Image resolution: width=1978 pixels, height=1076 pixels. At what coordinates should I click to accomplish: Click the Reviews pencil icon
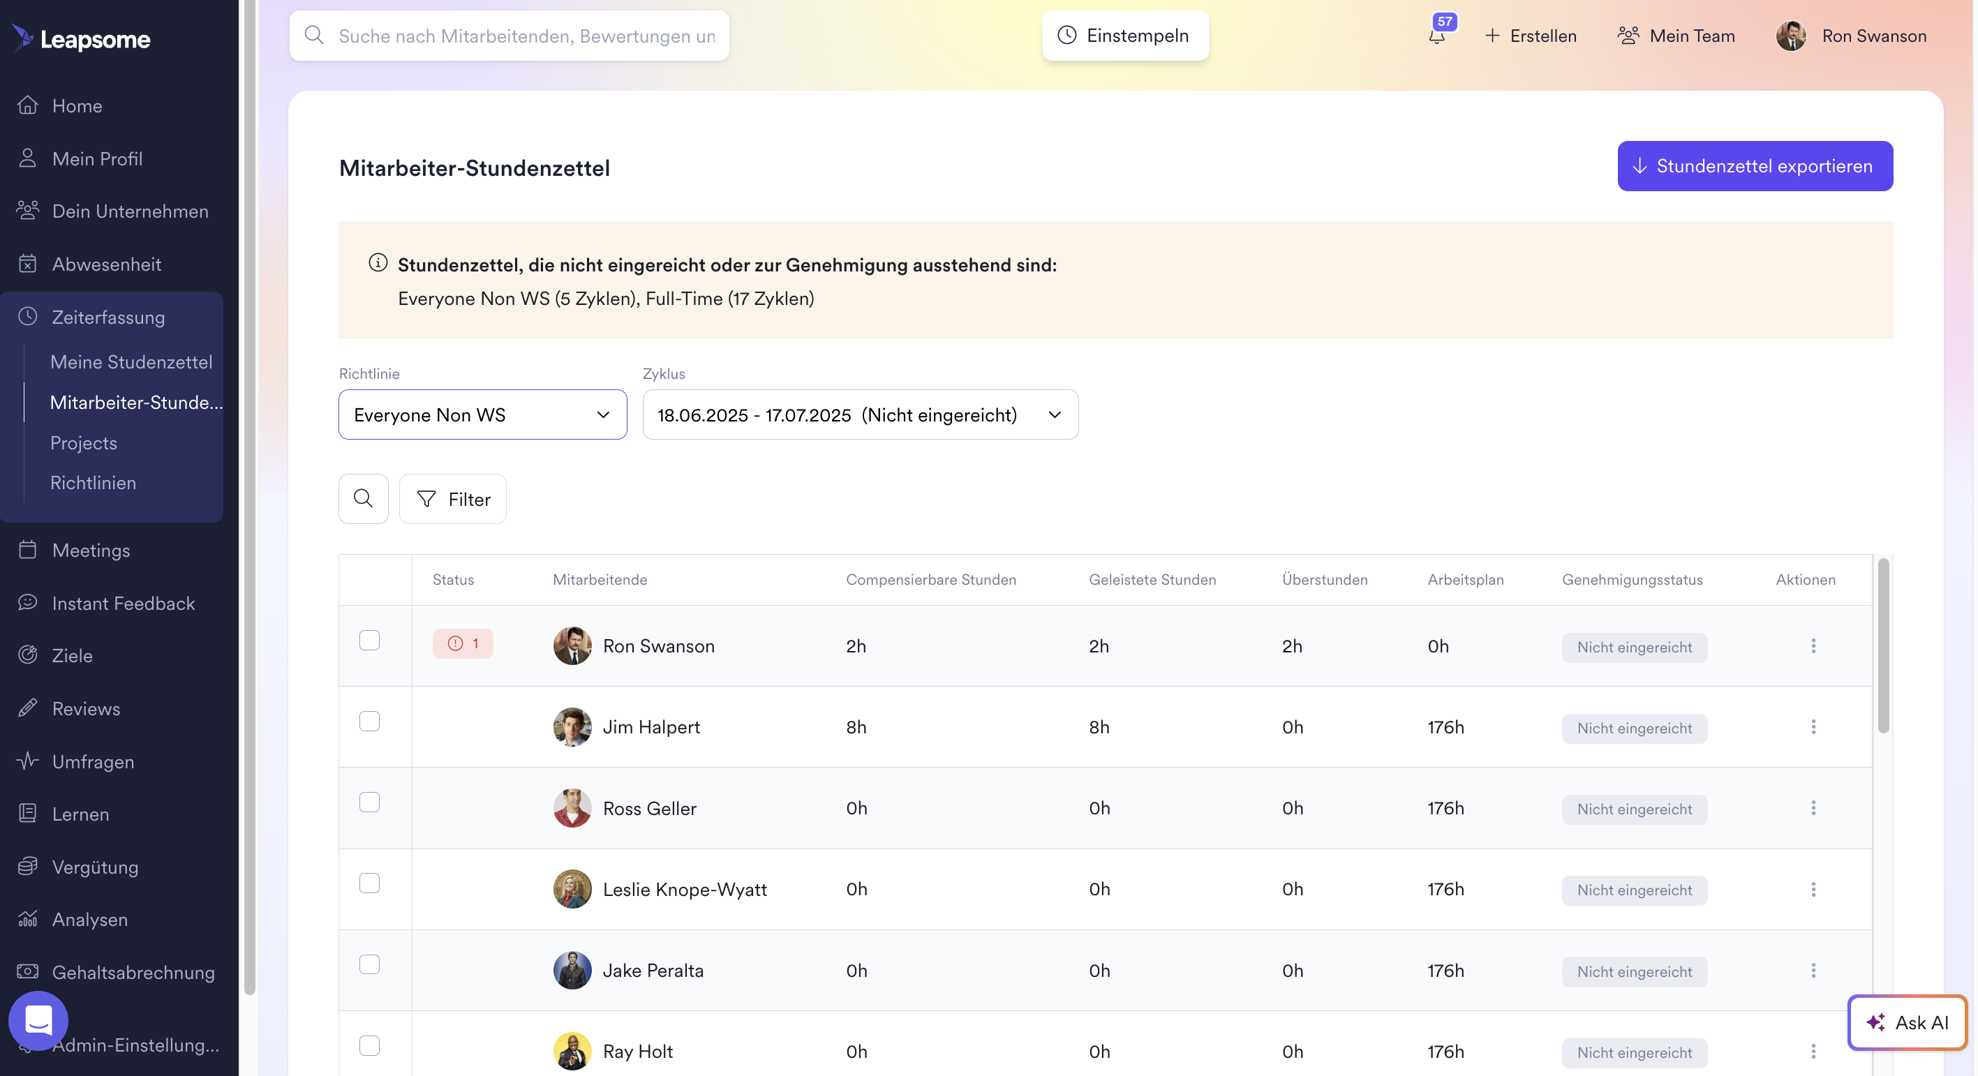coord(28,708)
